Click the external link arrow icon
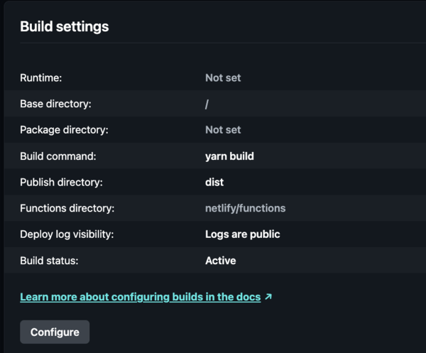This screenshot has height=353, width=426. pyautogui.click(x=268, y=296)
